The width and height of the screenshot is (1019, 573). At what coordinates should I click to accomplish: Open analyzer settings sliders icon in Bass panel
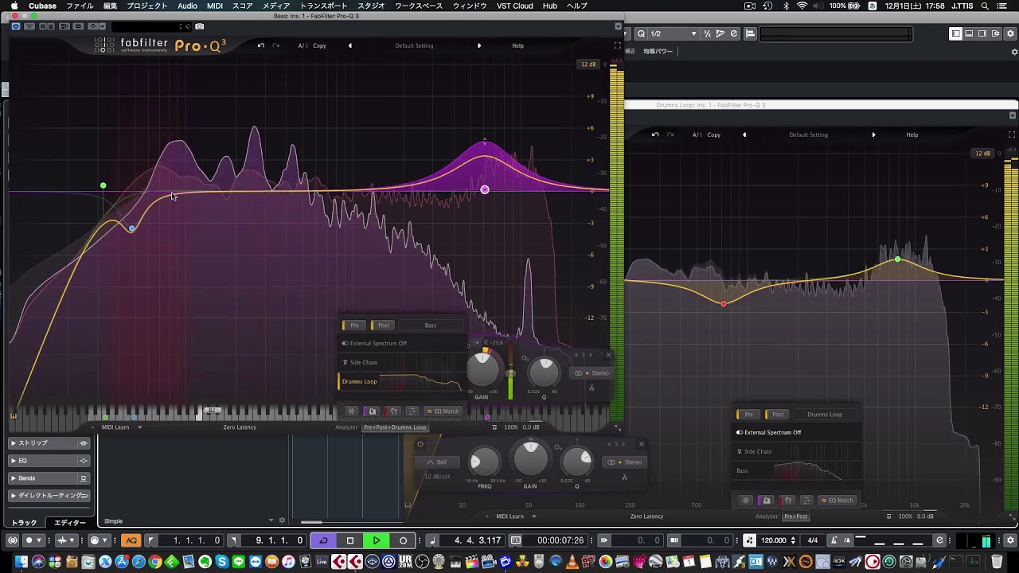click(x=412, y=411)
